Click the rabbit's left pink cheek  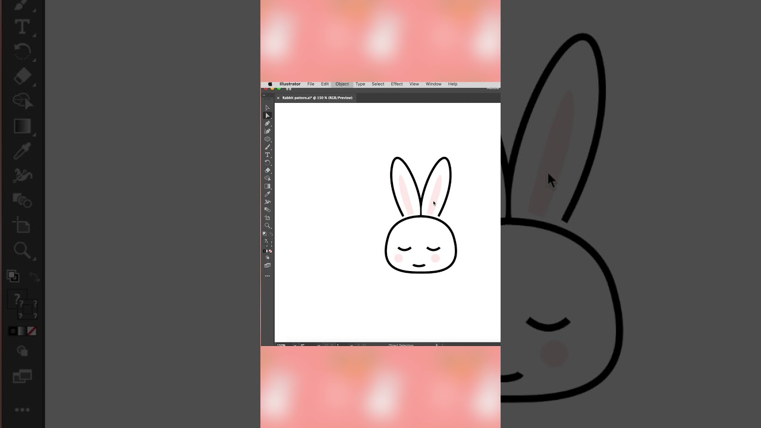click(x=399, y=258)
